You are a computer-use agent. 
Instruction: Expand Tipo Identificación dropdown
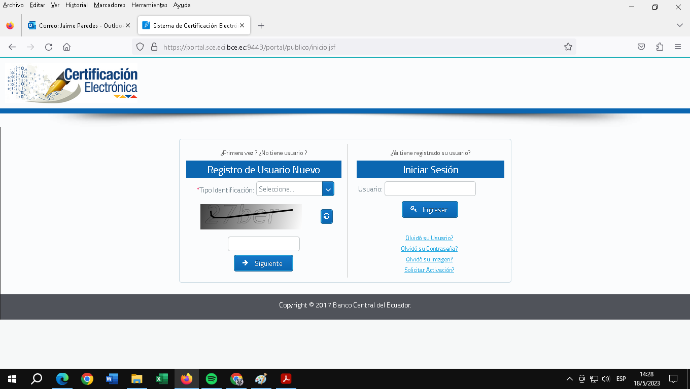328,189
